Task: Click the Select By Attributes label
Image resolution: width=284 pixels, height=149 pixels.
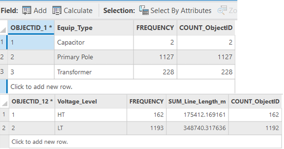Action: [181, 10]
